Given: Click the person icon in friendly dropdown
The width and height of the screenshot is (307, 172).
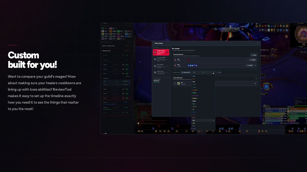Looking at the screenshot, I should 194,73.
